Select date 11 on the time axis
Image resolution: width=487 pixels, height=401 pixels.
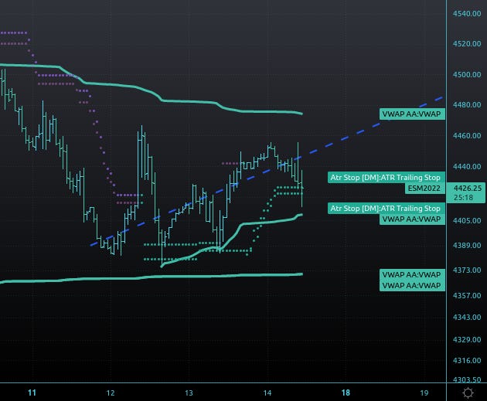pyautogui.click(x=32, y=393)
